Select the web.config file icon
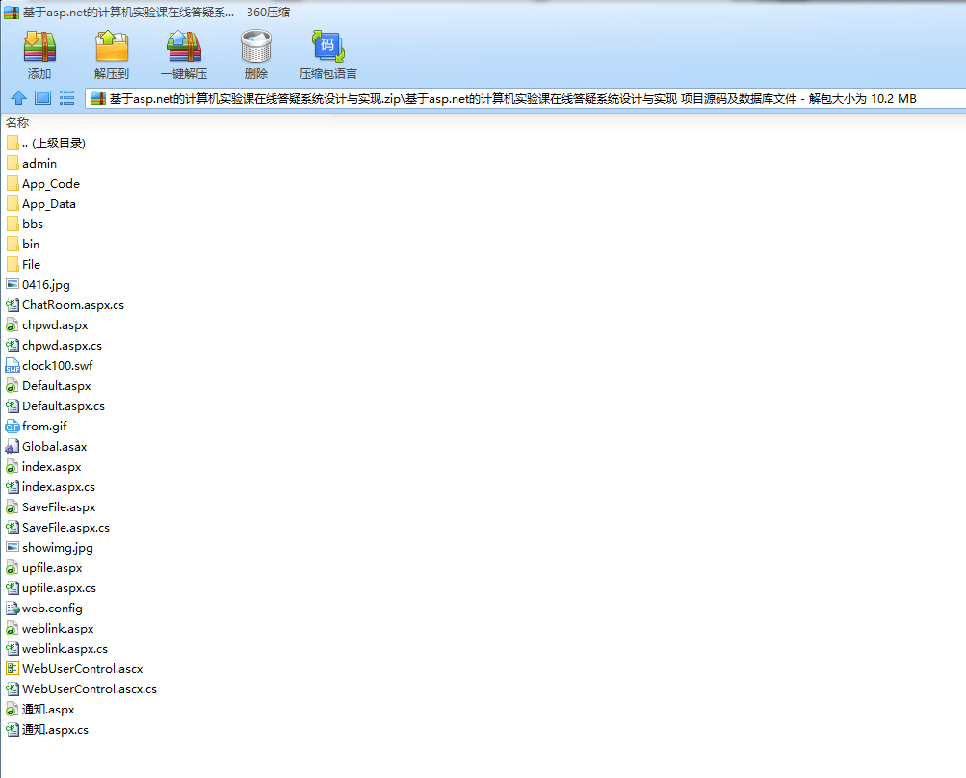Viewport: 966px width, 778px height. 13,608
